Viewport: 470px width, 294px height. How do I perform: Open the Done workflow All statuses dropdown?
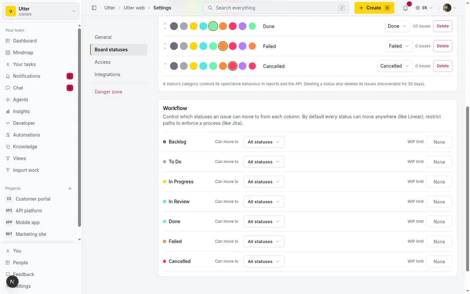coord(264,221)
